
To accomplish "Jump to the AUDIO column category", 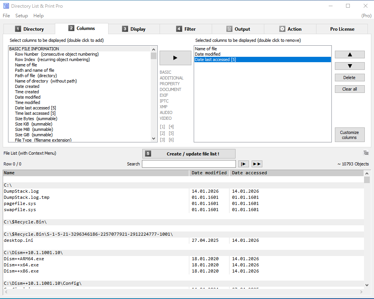I will [x=166, y=112].
